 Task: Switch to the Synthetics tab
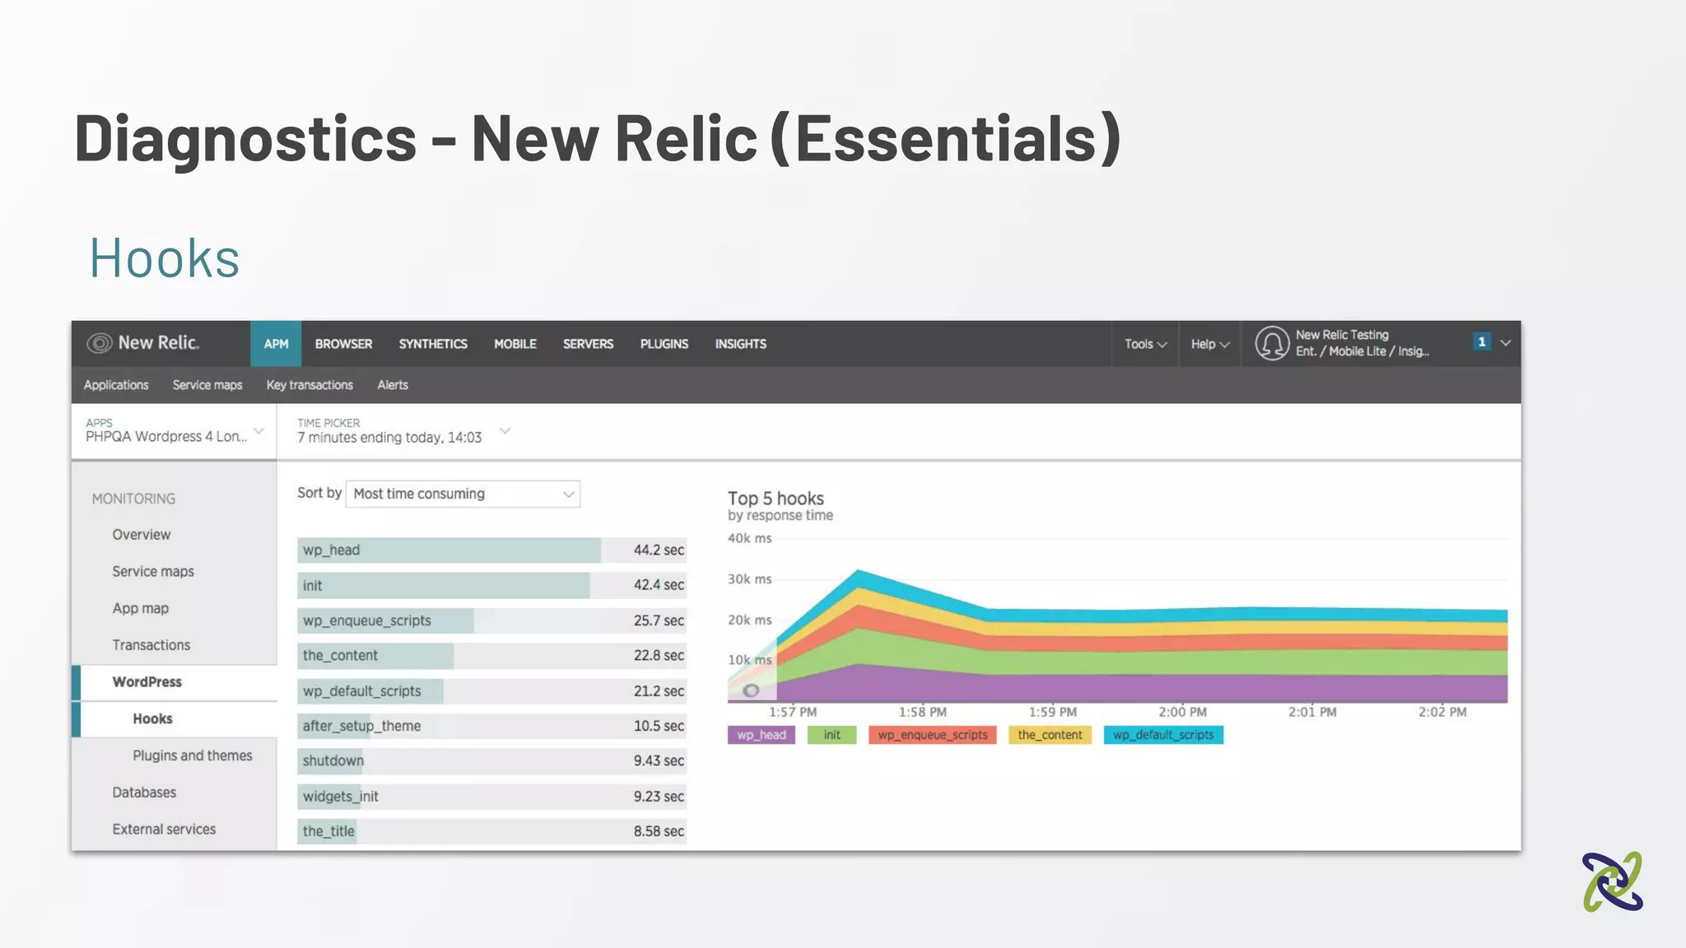[x=433, y=344]
